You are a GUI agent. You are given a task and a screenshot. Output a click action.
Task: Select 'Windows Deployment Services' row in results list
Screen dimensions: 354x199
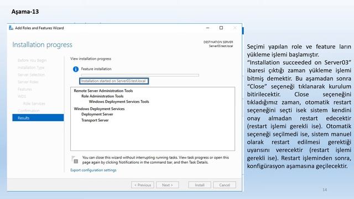click(99, 109)
